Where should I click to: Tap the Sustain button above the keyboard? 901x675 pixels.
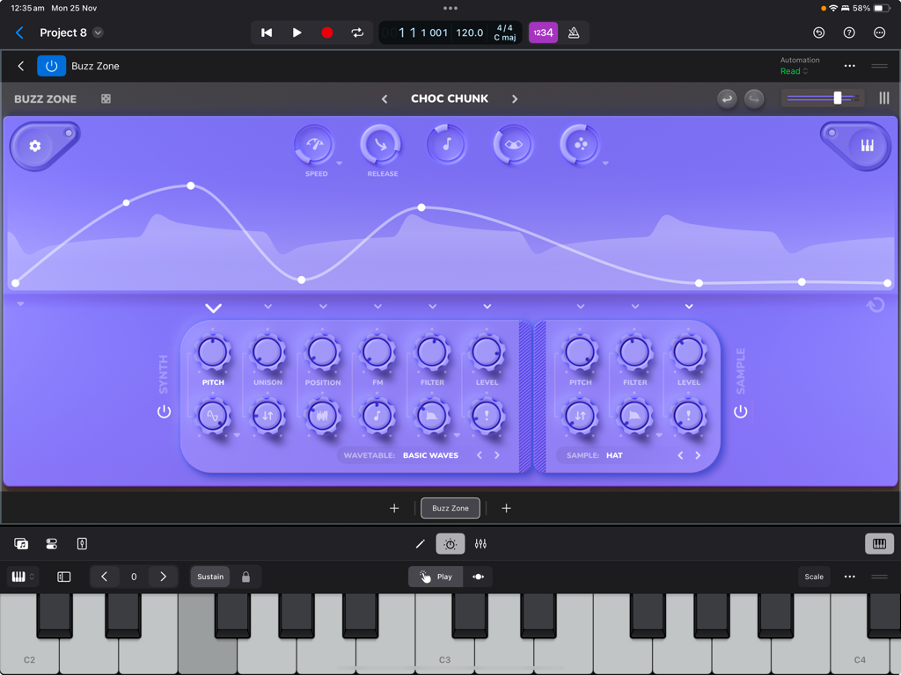[x=209, y=577]
